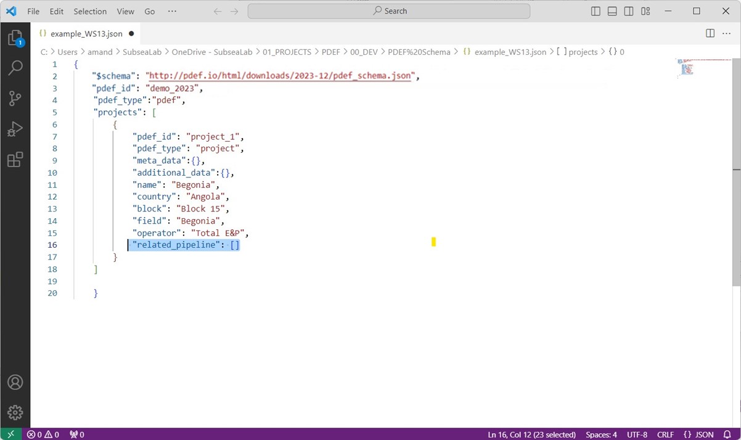Image resolution: width=741 pixels, height=440 pixels.
Task: Change line endings via CRLF
Action: pyautogui.click(x=665, y=434)
